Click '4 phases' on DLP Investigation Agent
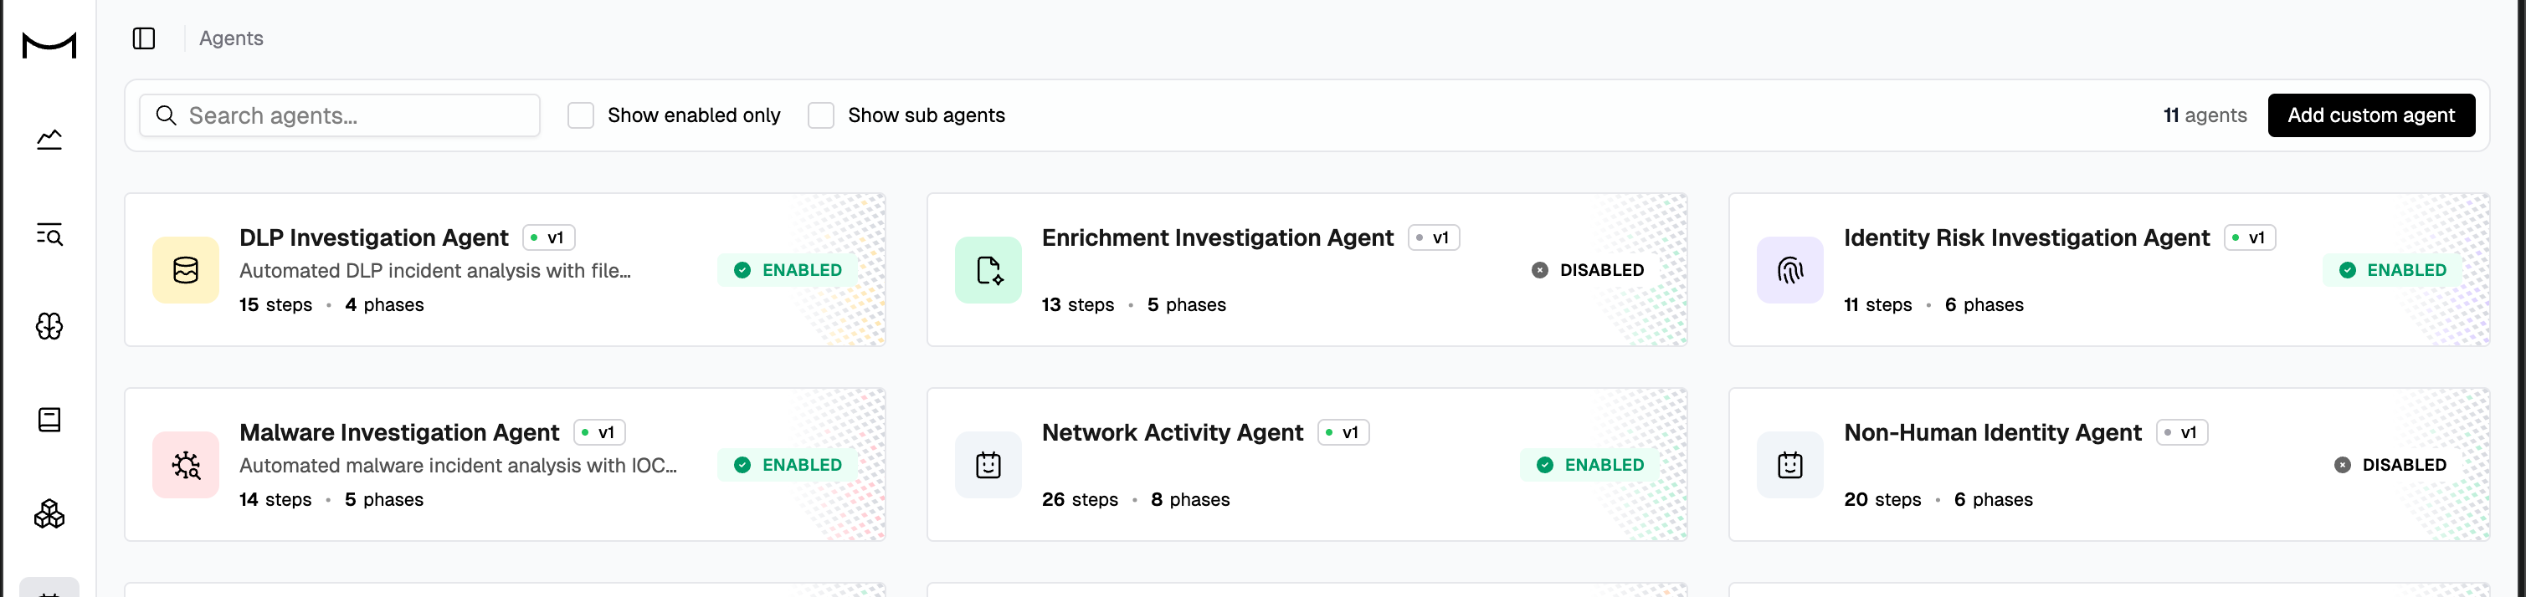The image size is (2526, 597). point(384,305)
